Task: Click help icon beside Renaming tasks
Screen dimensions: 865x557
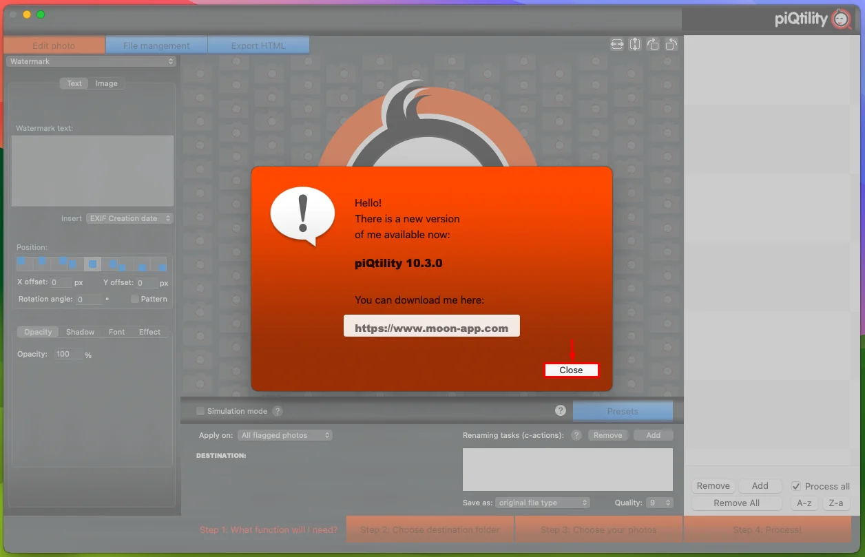Action: click(576, 435)
